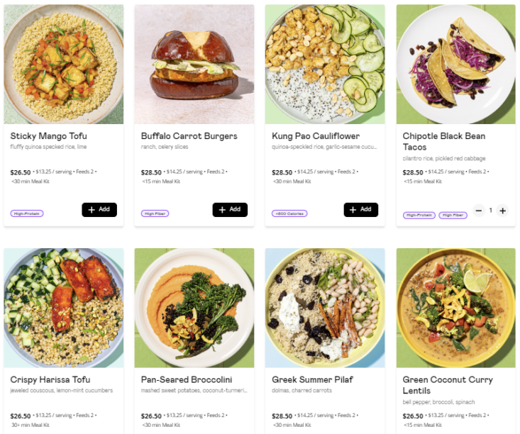Screen dimensions: 520x434
Task: Select the High Fiber tag under Buffalo Carrot Burgers
Action: click(155, 214)
